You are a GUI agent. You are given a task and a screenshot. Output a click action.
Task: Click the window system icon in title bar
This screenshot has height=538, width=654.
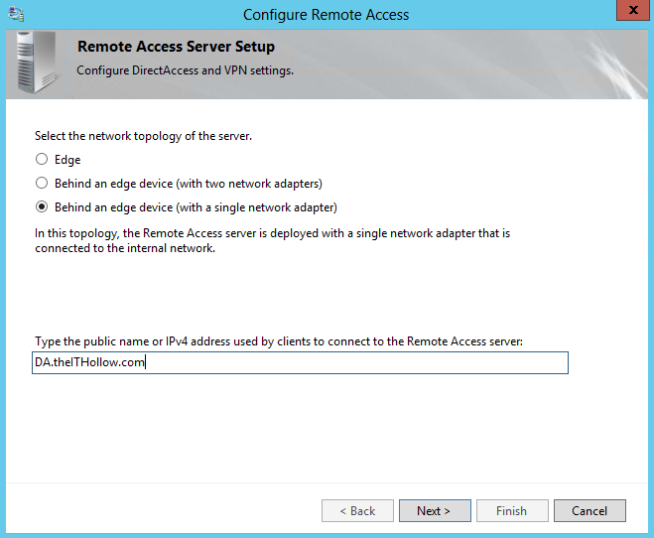[x=16, y=14]
